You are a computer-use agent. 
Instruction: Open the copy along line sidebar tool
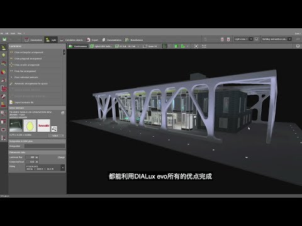(4, 138)
